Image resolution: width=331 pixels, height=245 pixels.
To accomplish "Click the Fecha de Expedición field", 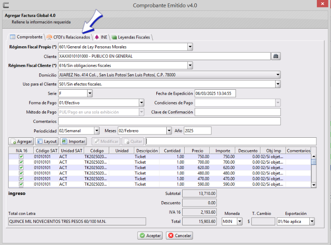I will tap(215, 93).
